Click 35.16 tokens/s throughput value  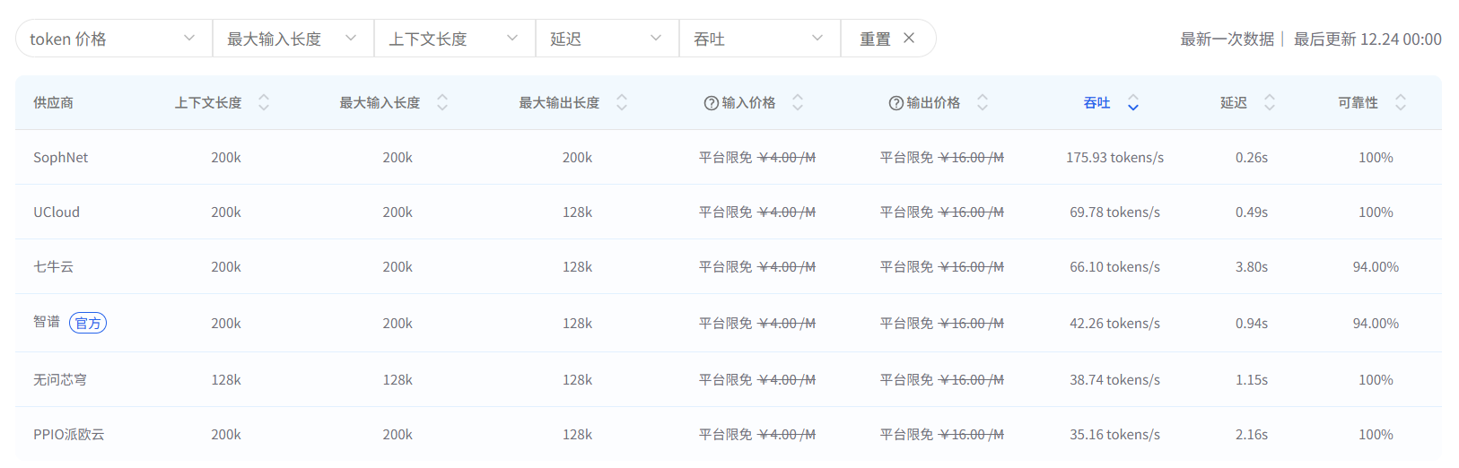[1114, 434]
